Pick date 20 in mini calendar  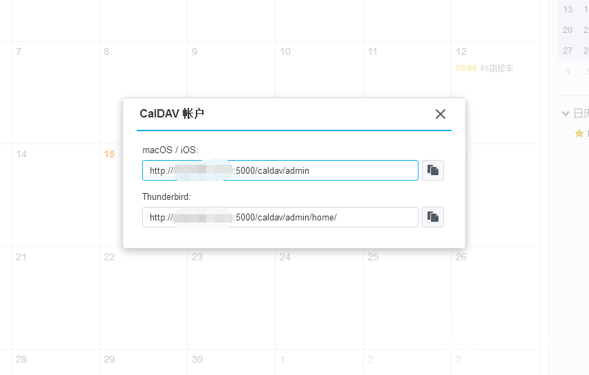click(x=568, y=30)
